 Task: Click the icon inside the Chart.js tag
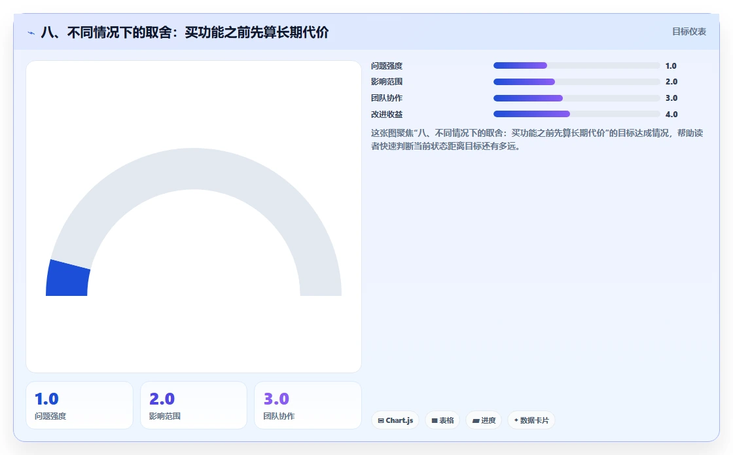pyautogui.click(x=380, y=421)
